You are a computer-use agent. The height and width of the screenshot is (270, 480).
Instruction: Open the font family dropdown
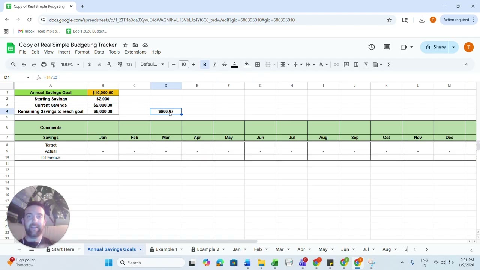(x=152, y=64)
